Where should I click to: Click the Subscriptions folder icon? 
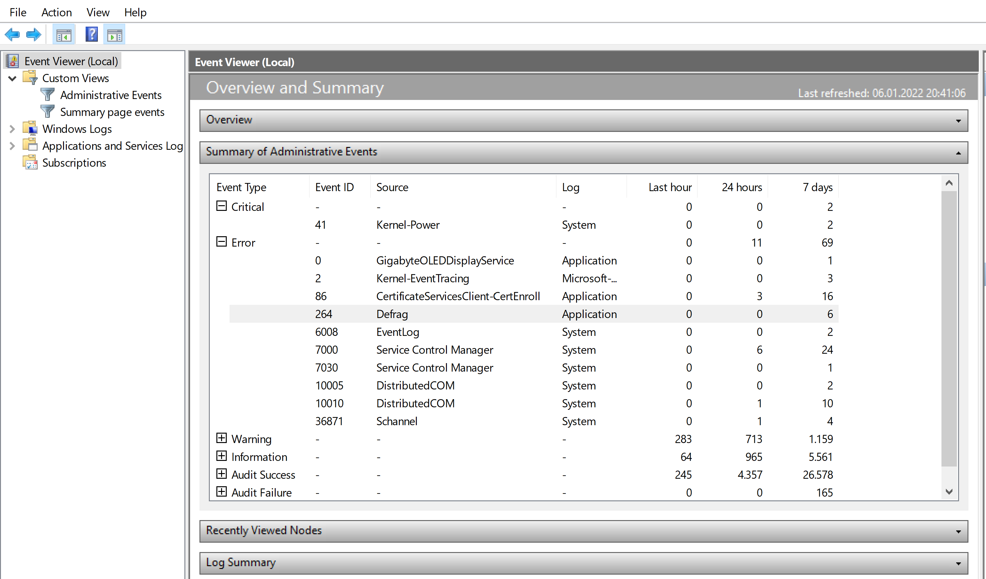pos(30,163)
